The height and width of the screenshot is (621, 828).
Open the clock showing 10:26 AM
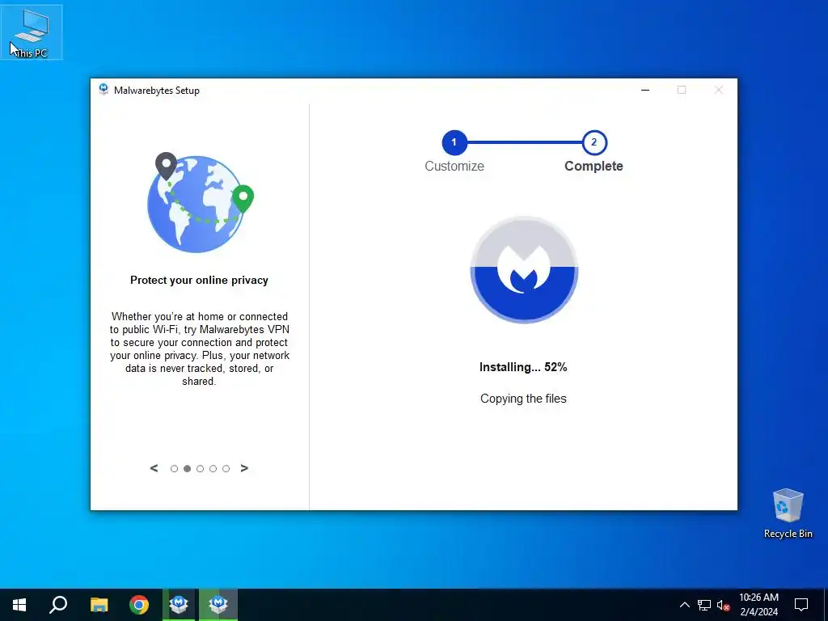[x=758, y=605]
